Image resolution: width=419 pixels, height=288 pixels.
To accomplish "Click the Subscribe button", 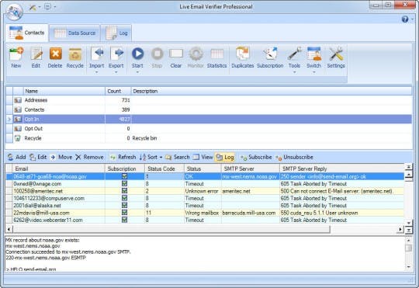I will (x=256, y=158).
